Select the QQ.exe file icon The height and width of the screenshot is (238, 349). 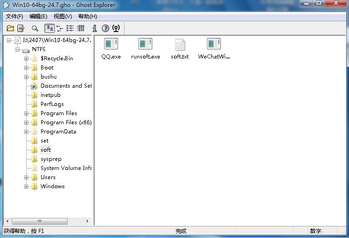(111, 44)
